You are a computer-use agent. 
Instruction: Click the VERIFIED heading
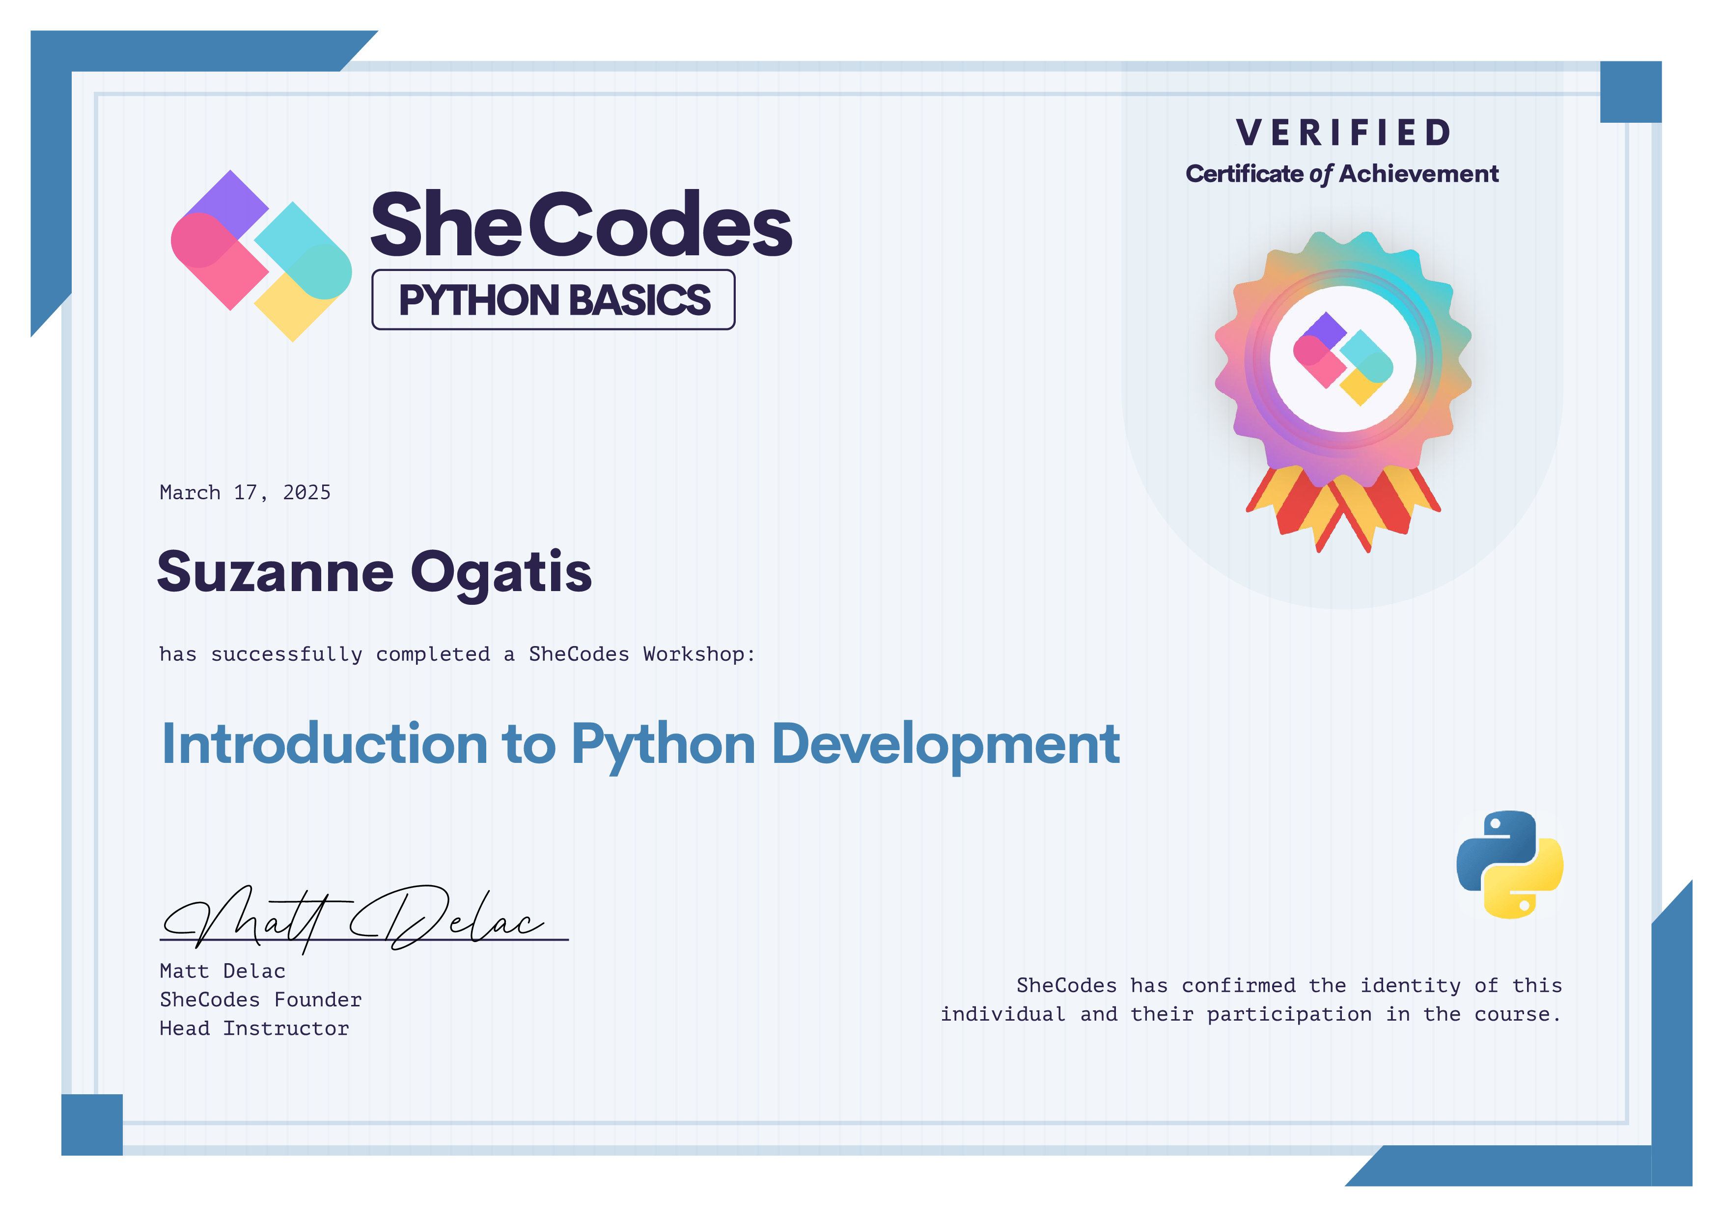click(x=1342, y=133)
